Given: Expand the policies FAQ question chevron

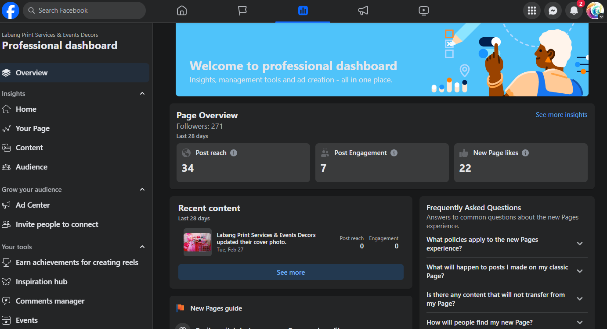Looking at the screenshot, I should [x=580, y=244].
